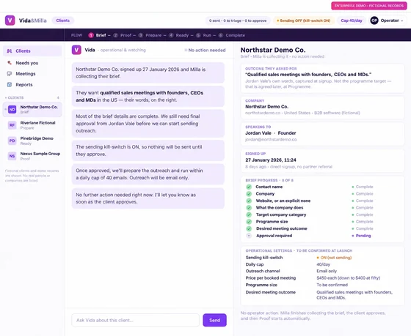Click the Meetings sidebar icon

10,74
